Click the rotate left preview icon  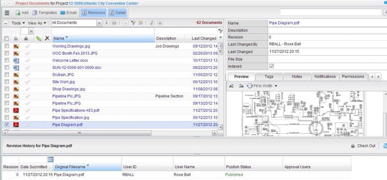231,86
